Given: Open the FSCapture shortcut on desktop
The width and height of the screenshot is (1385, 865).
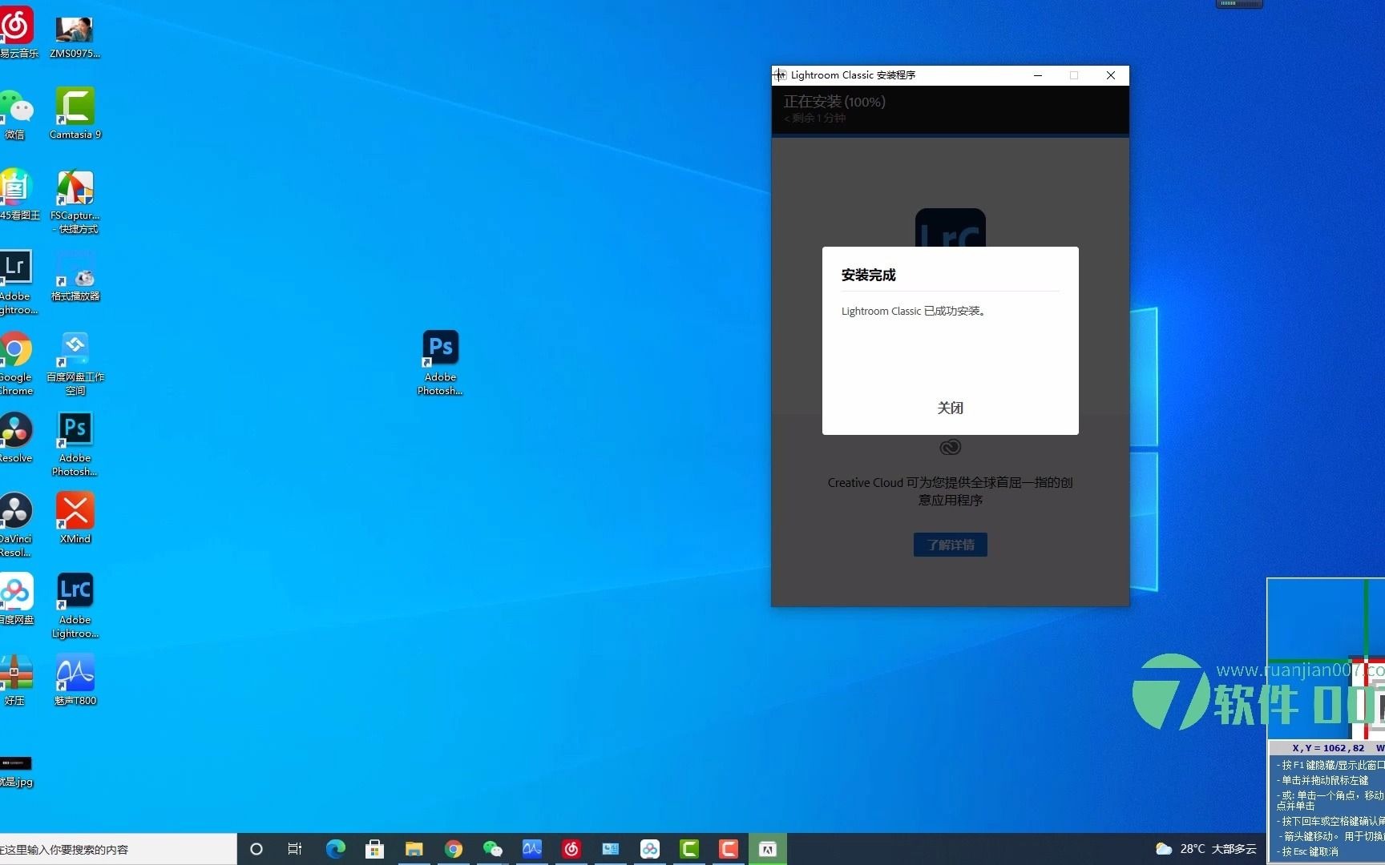Looking at the screenshot, I should [75, 202].
